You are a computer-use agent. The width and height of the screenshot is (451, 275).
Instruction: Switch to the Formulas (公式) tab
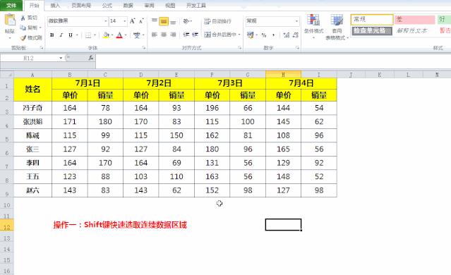107,5
